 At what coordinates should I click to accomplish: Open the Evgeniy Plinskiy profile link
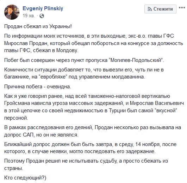tap(43, 8)
